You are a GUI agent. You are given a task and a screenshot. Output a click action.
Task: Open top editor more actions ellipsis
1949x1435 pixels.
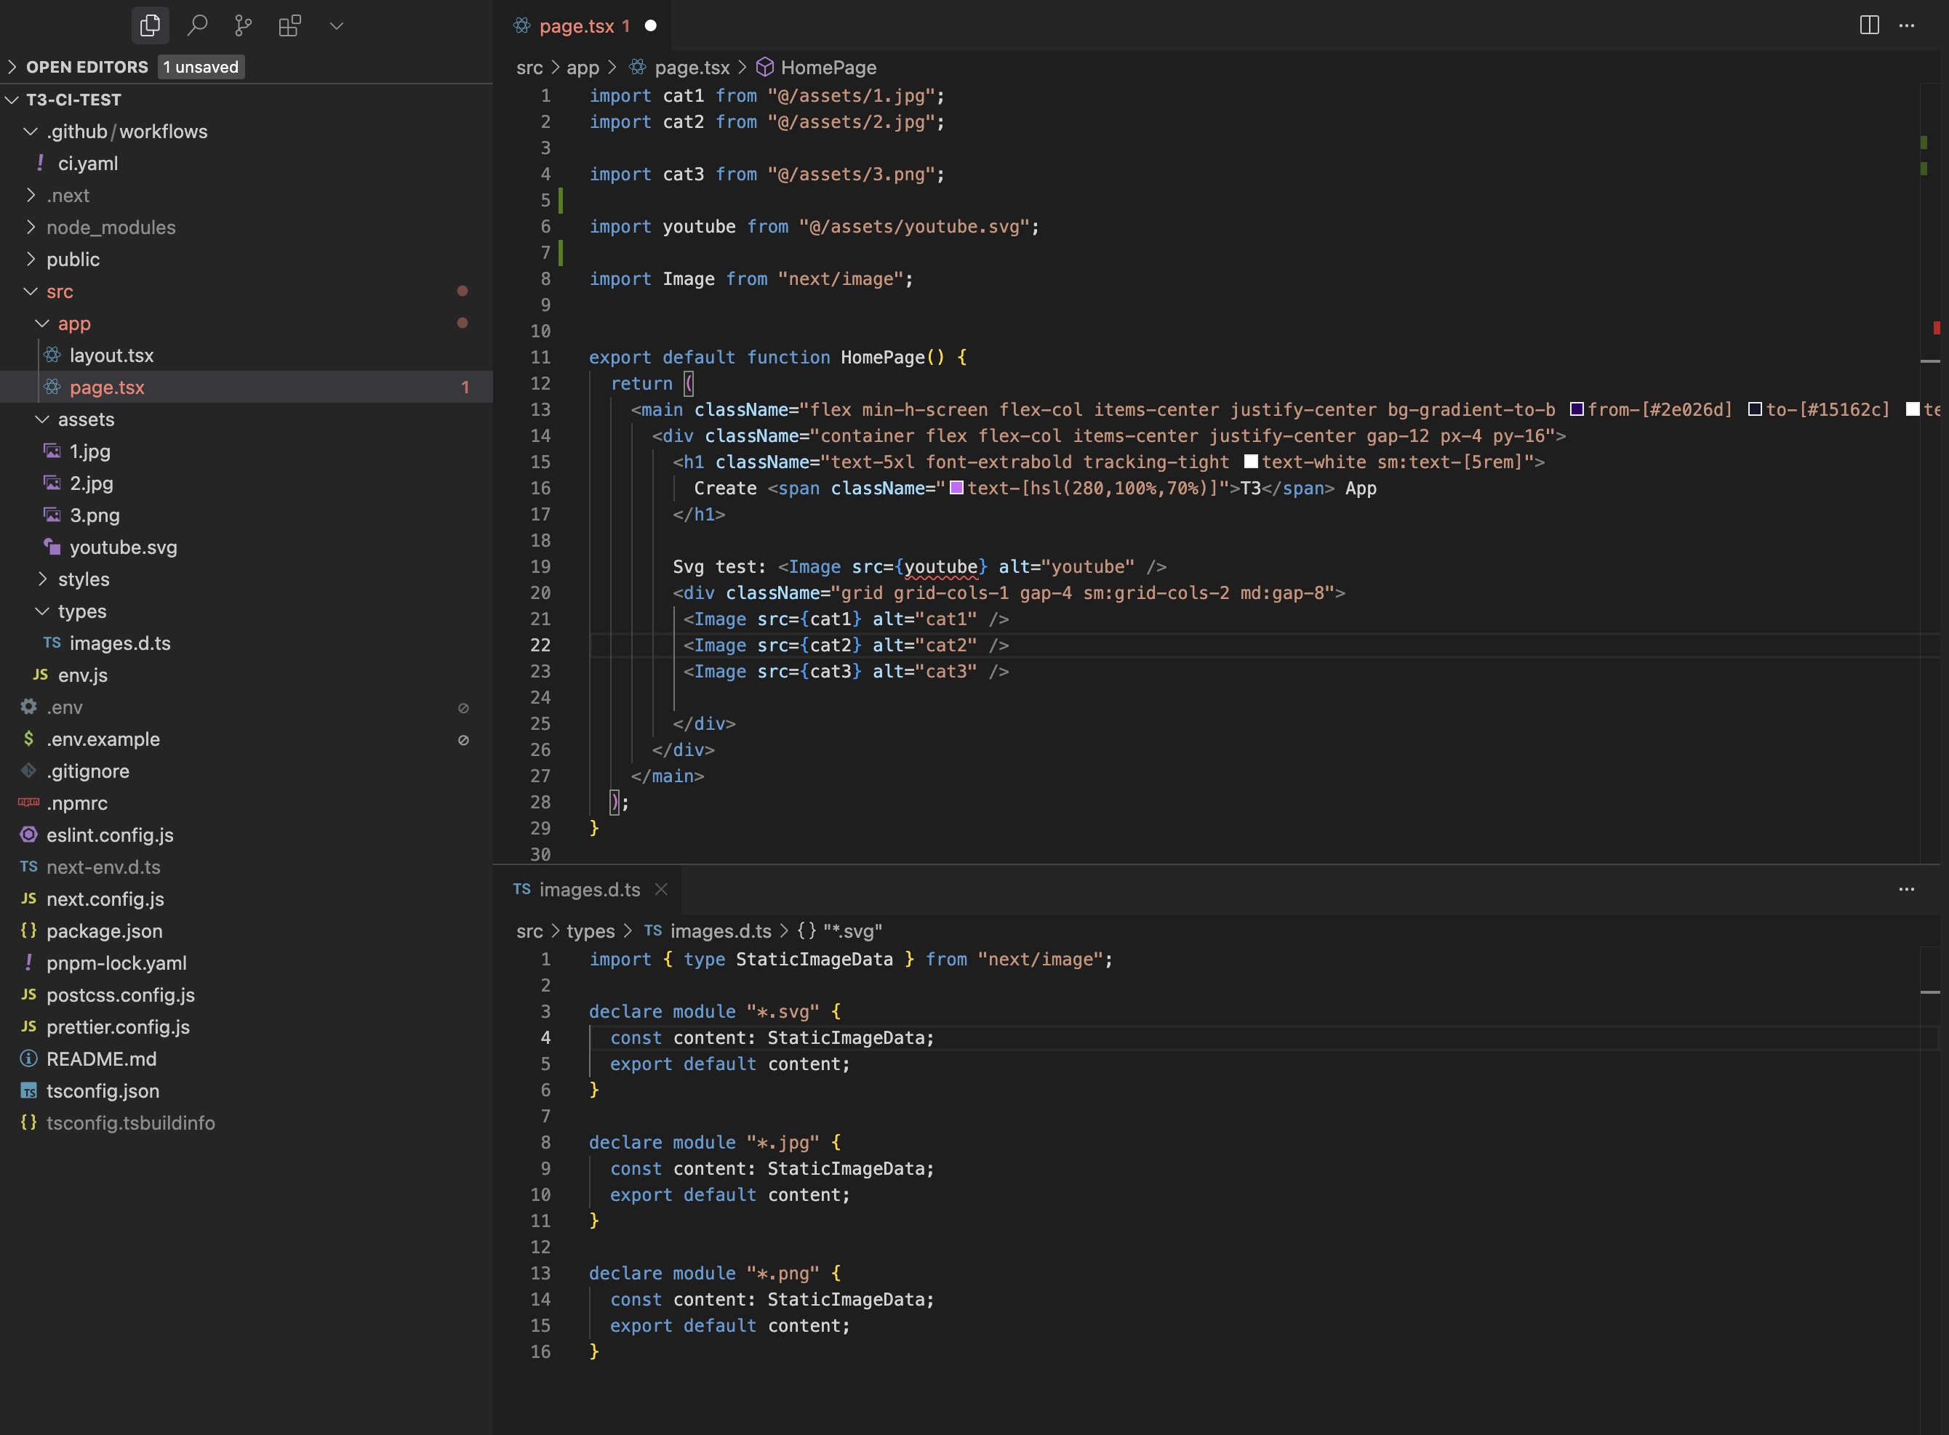[x=1906, y=25]
